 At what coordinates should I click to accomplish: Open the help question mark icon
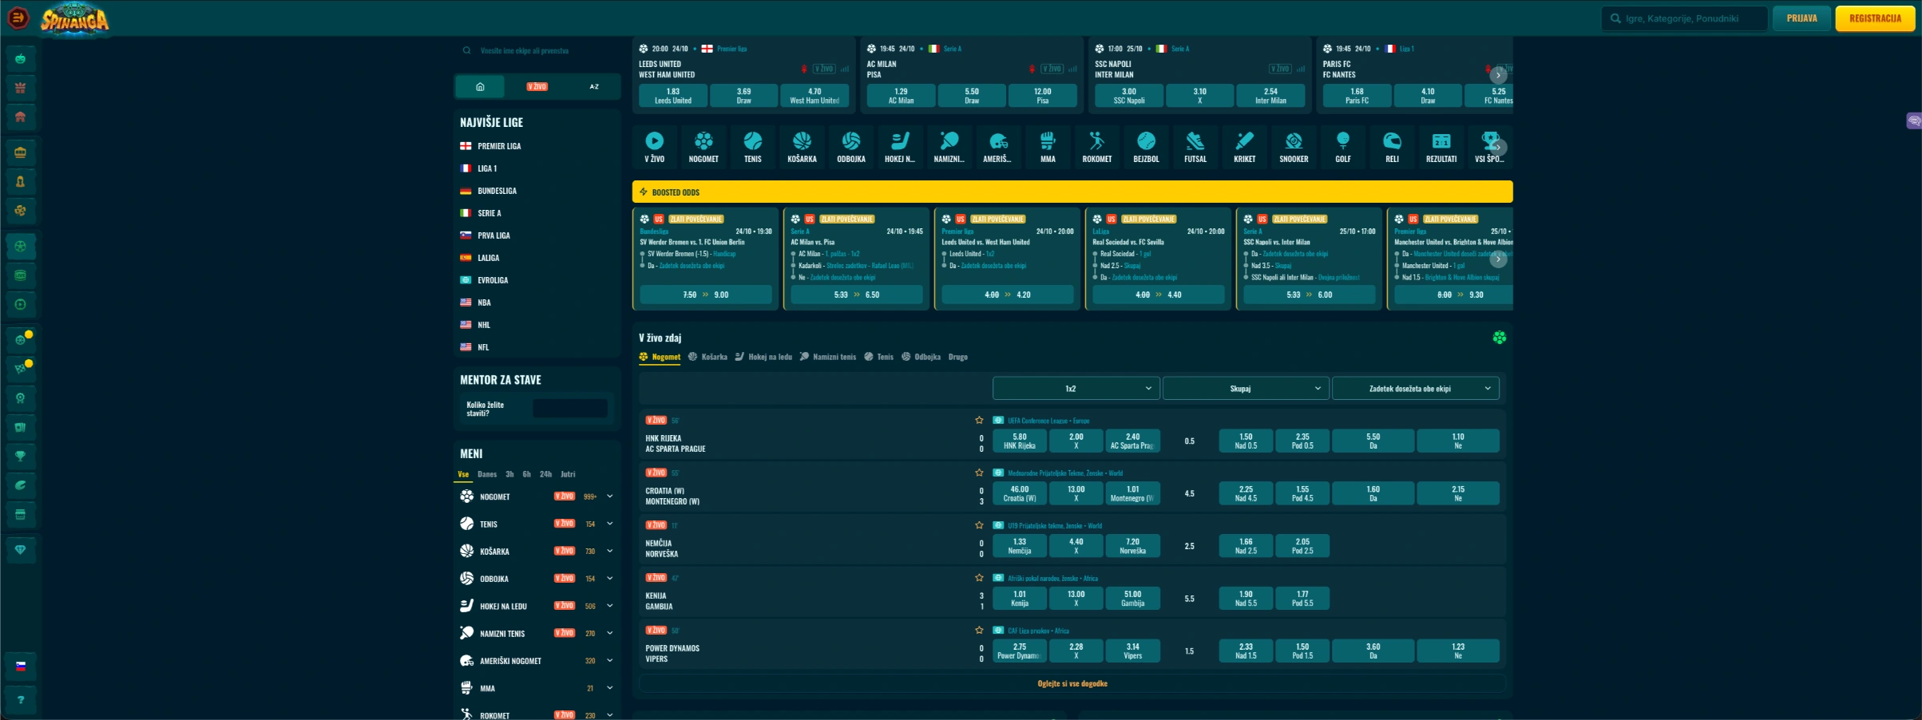tap(21, 700)
